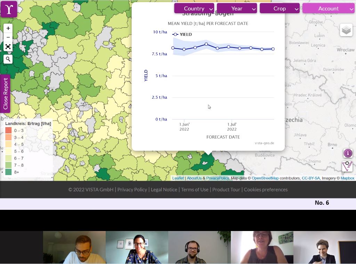Click the purple Y logo icon

click(x=9, y=9)
